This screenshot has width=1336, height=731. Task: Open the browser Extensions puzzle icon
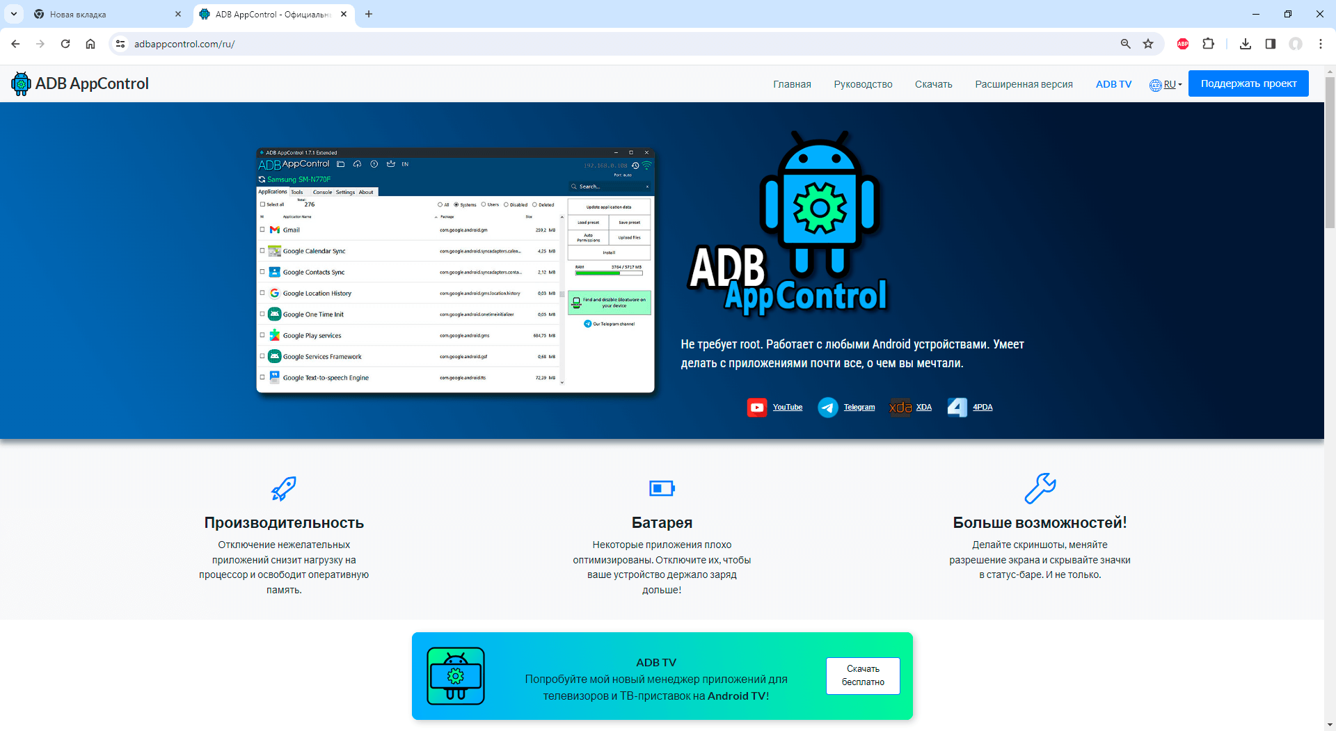[x=1209, y=44]
